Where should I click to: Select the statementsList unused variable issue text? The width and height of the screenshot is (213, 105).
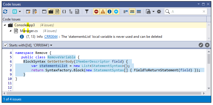click(x=112, y=37)
